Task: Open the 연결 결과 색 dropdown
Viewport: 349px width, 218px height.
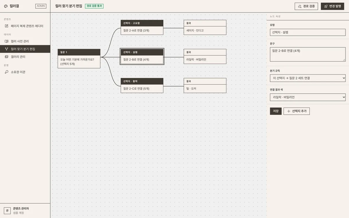Action: 308,97
